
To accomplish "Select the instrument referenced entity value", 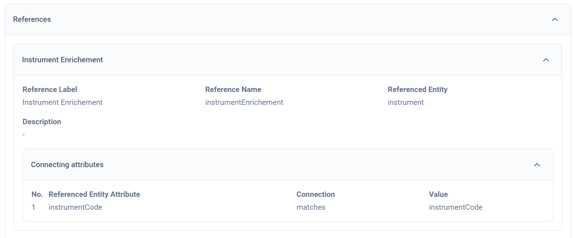I will coord(406,102).
